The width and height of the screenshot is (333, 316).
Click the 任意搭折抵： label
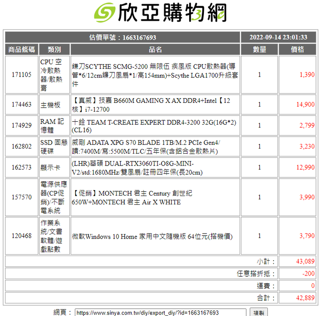[x=256, y=274]
